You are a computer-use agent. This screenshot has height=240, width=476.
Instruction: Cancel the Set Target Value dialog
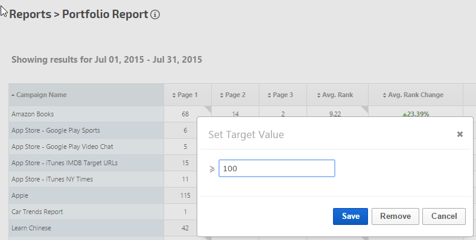coord(444,216)
